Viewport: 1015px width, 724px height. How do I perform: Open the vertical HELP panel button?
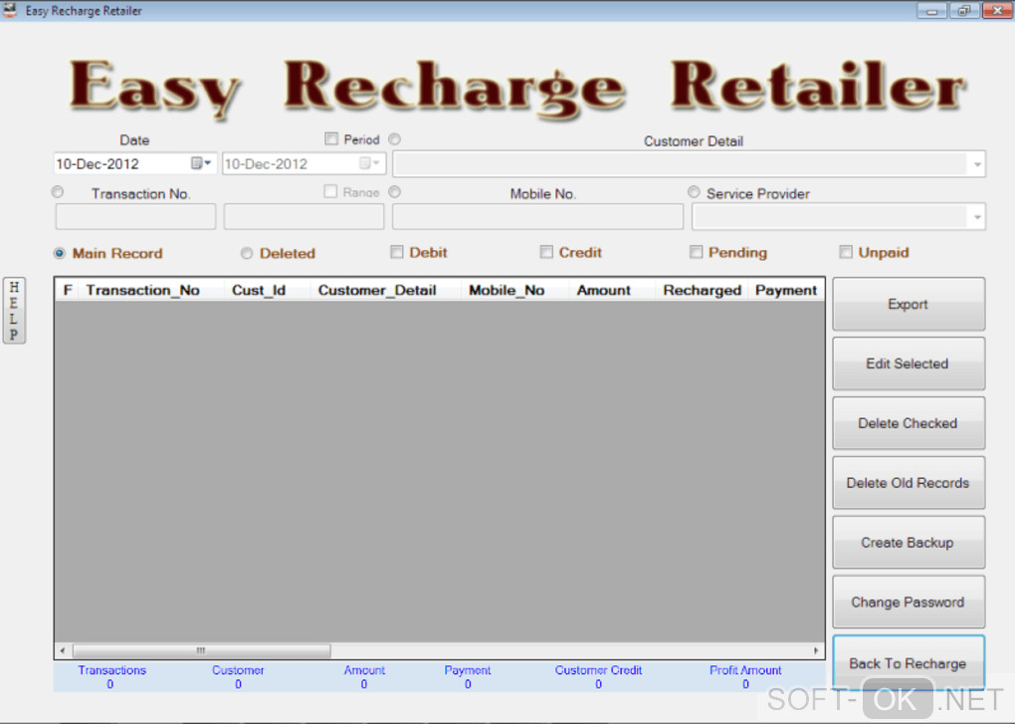point(14,311)
